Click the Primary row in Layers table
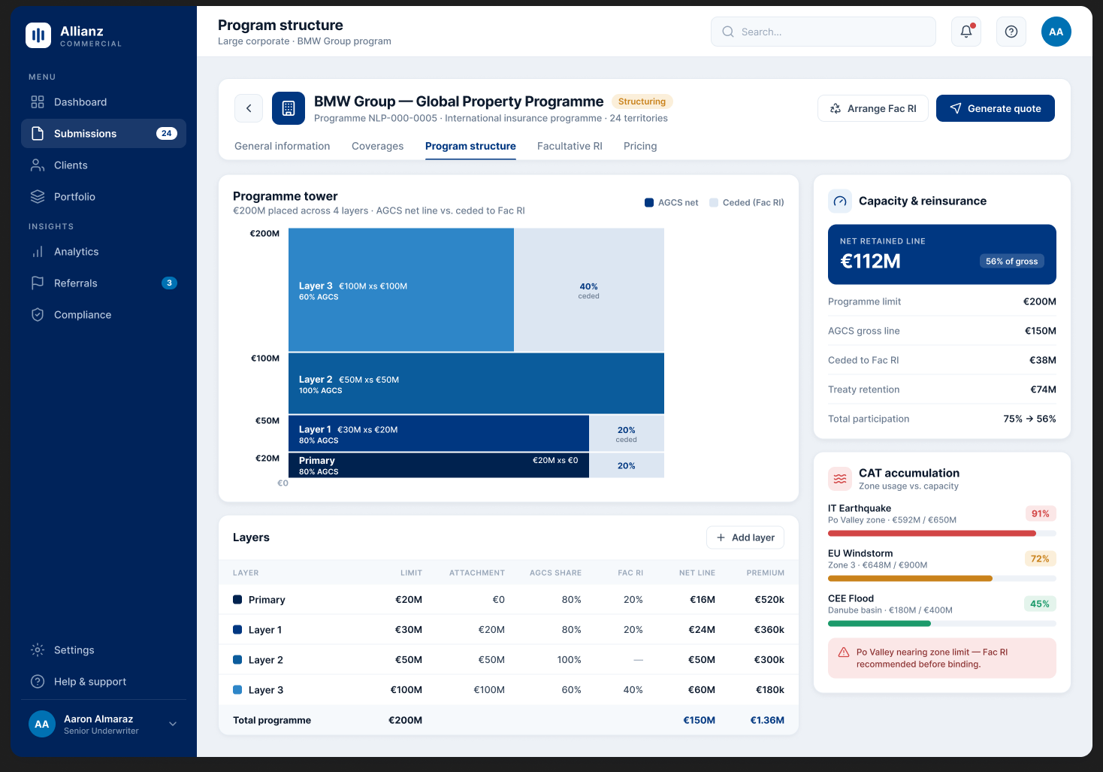 coord(509,600)
